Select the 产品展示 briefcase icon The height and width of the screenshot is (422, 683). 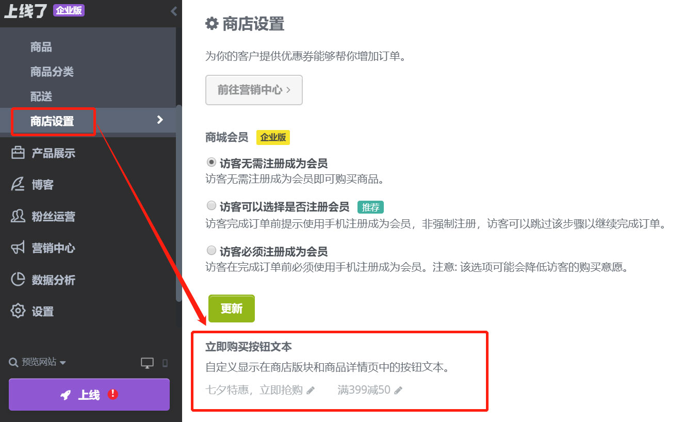click(x=18, y=153)
